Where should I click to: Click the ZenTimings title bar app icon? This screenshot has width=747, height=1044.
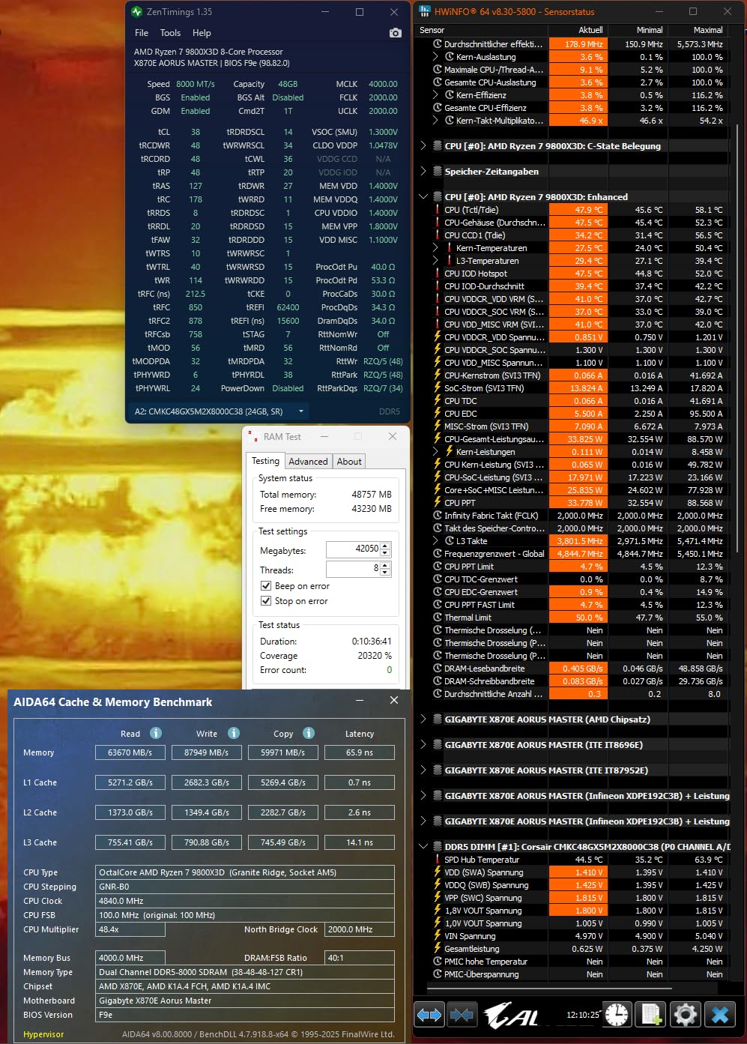[136, 12]
